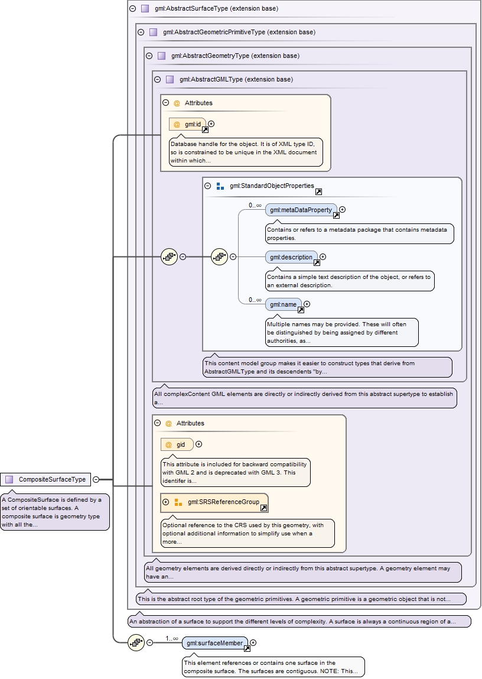Expand the gml:metaDataProperty element
The height and width of the screenshot is (679, 482).
tap(342, 210)
